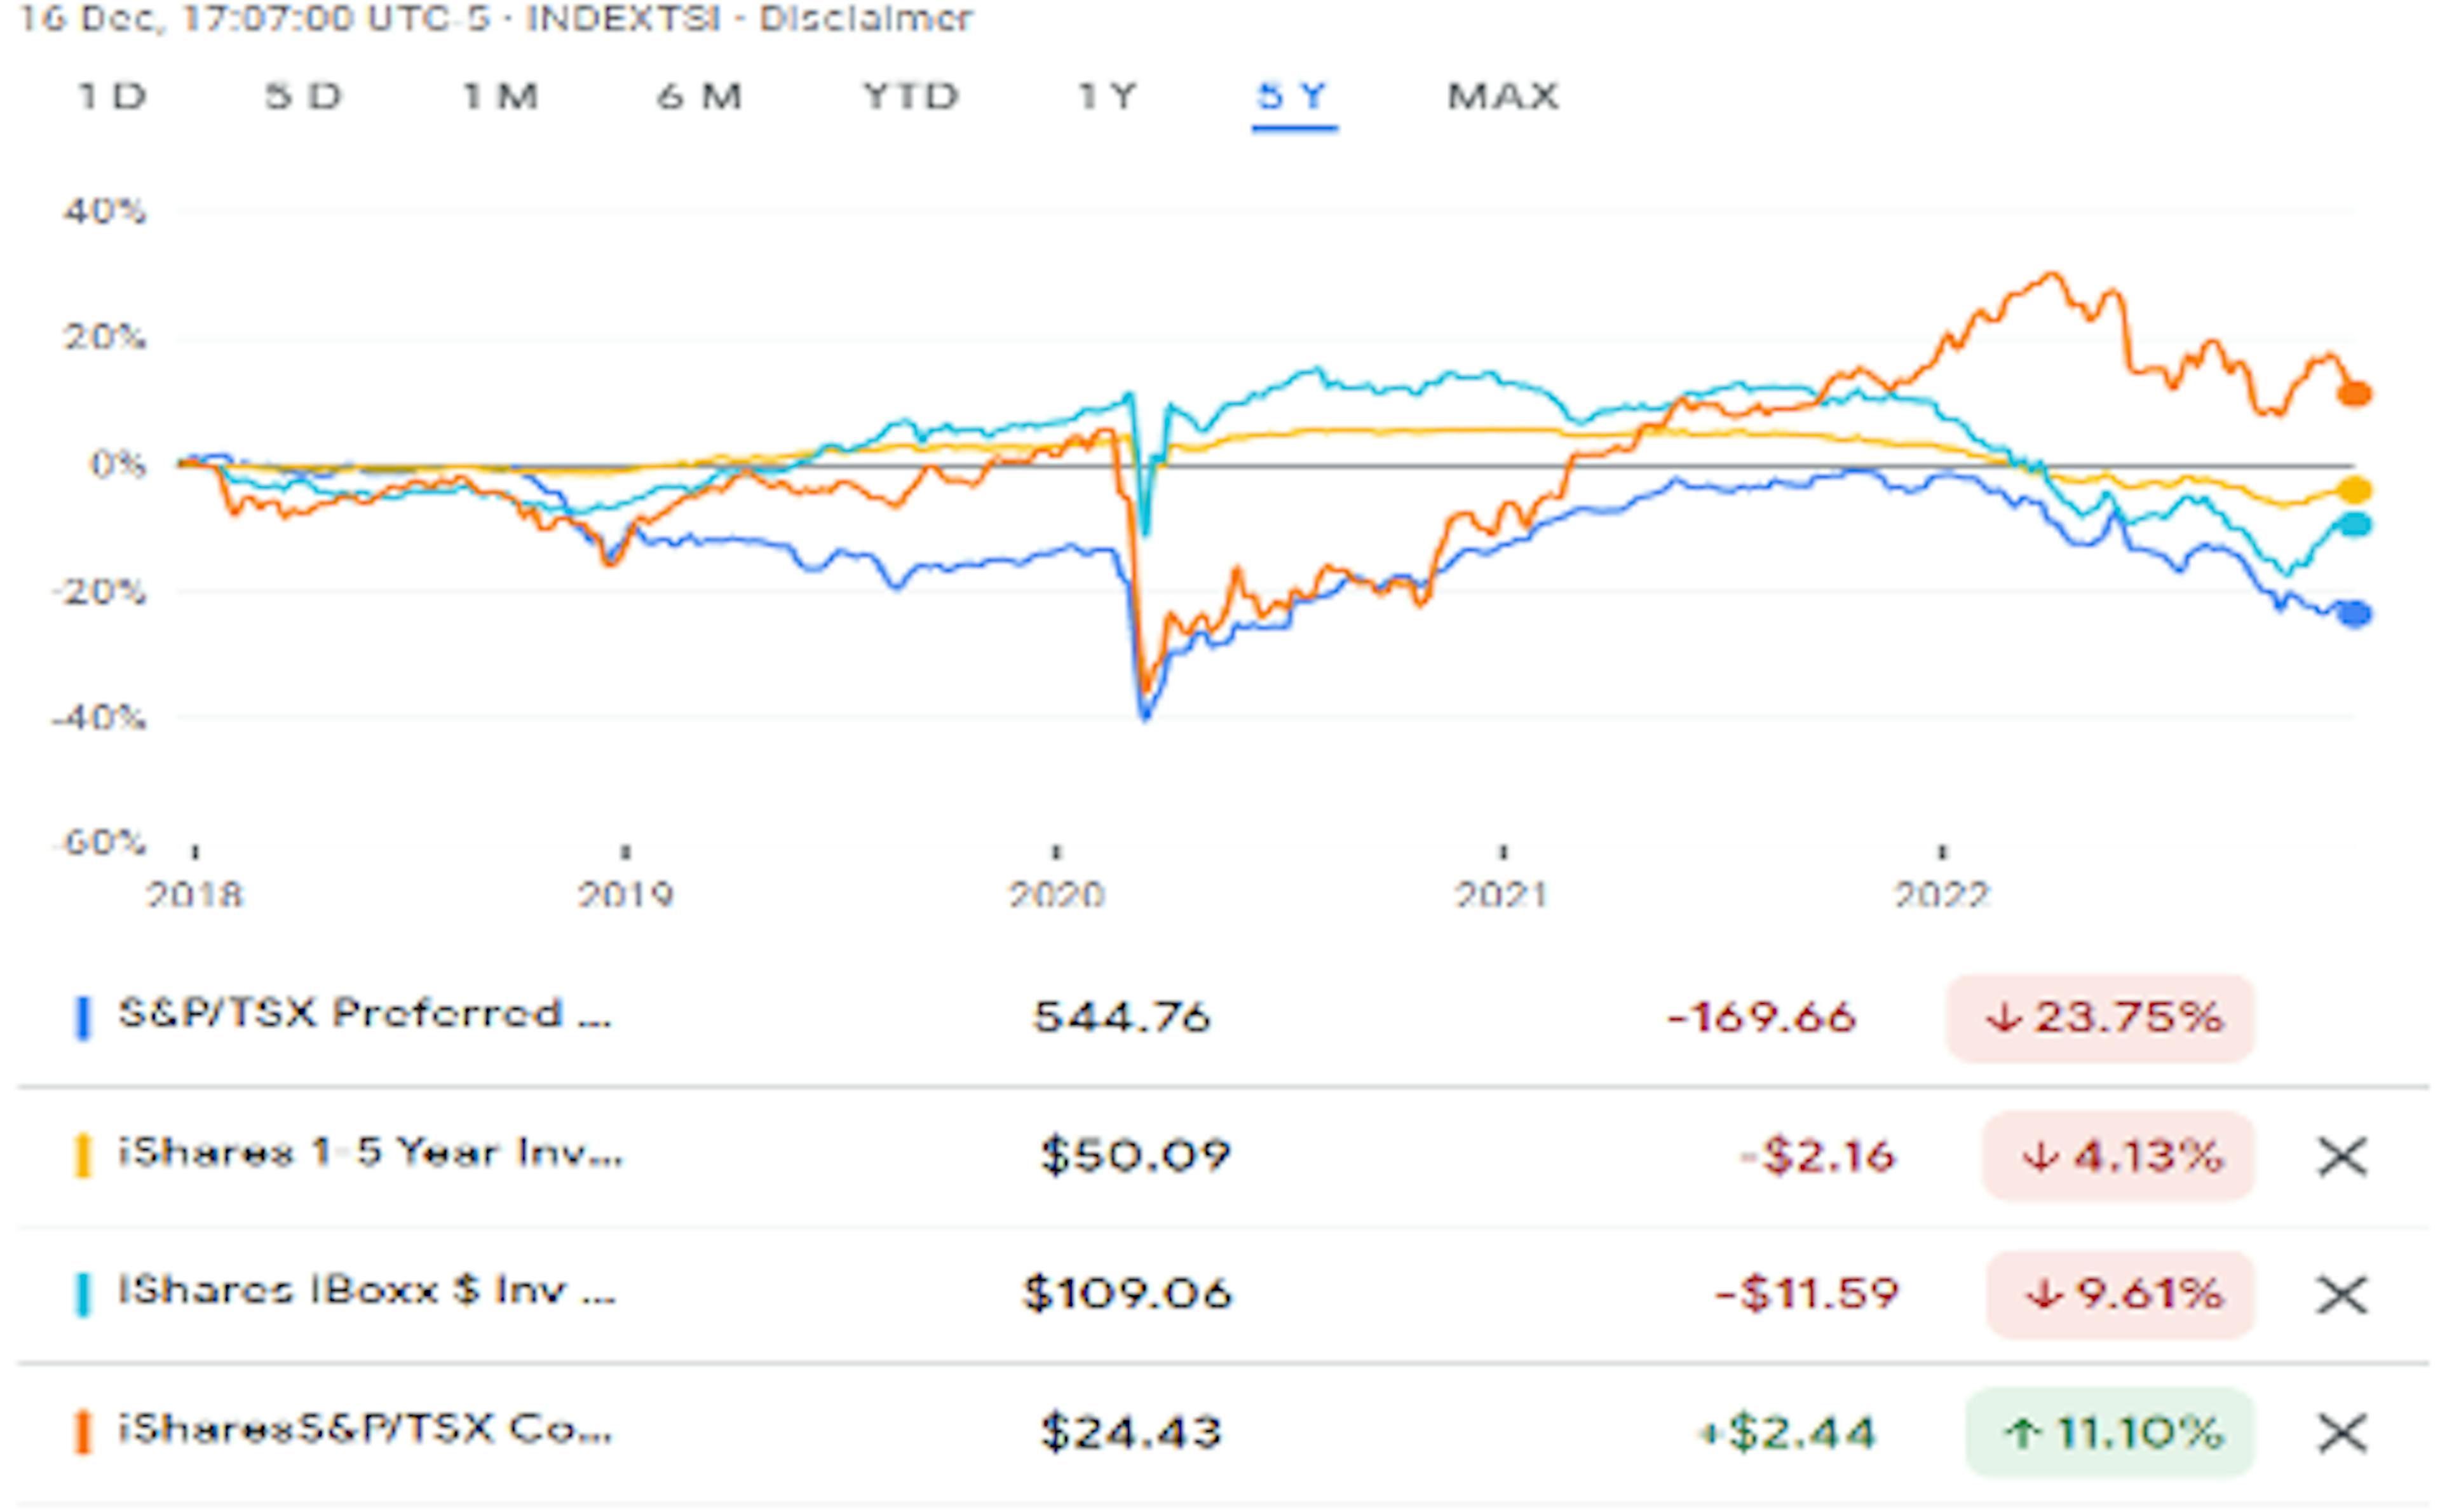The height and width of the screenshot is (1512, 2440).
Task: Click teal endpoint dot on chart
Action: coord(2355,524)
